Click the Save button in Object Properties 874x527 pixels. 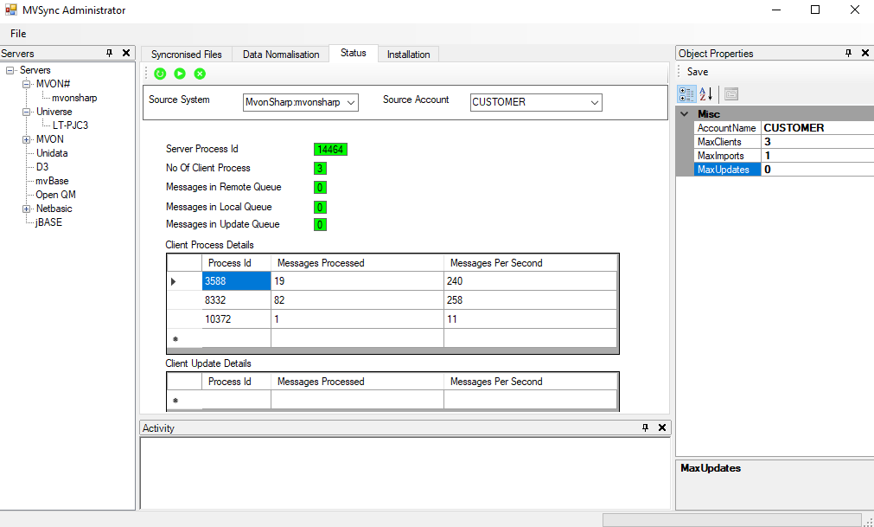click(x=698, y=72)
